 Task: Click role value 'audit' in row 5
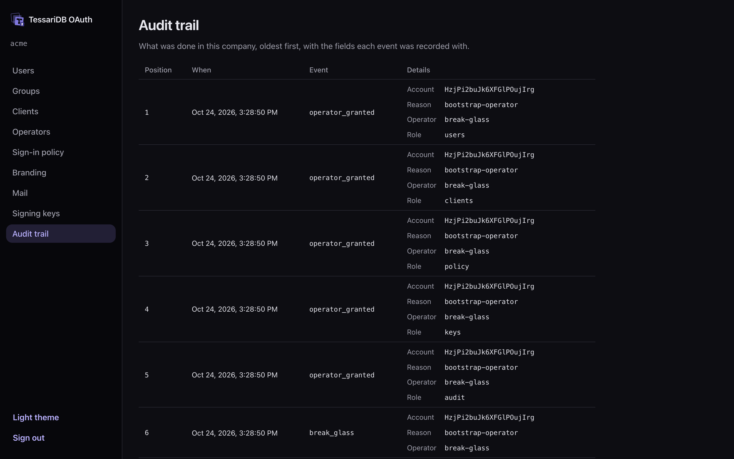tap(455, 397)
